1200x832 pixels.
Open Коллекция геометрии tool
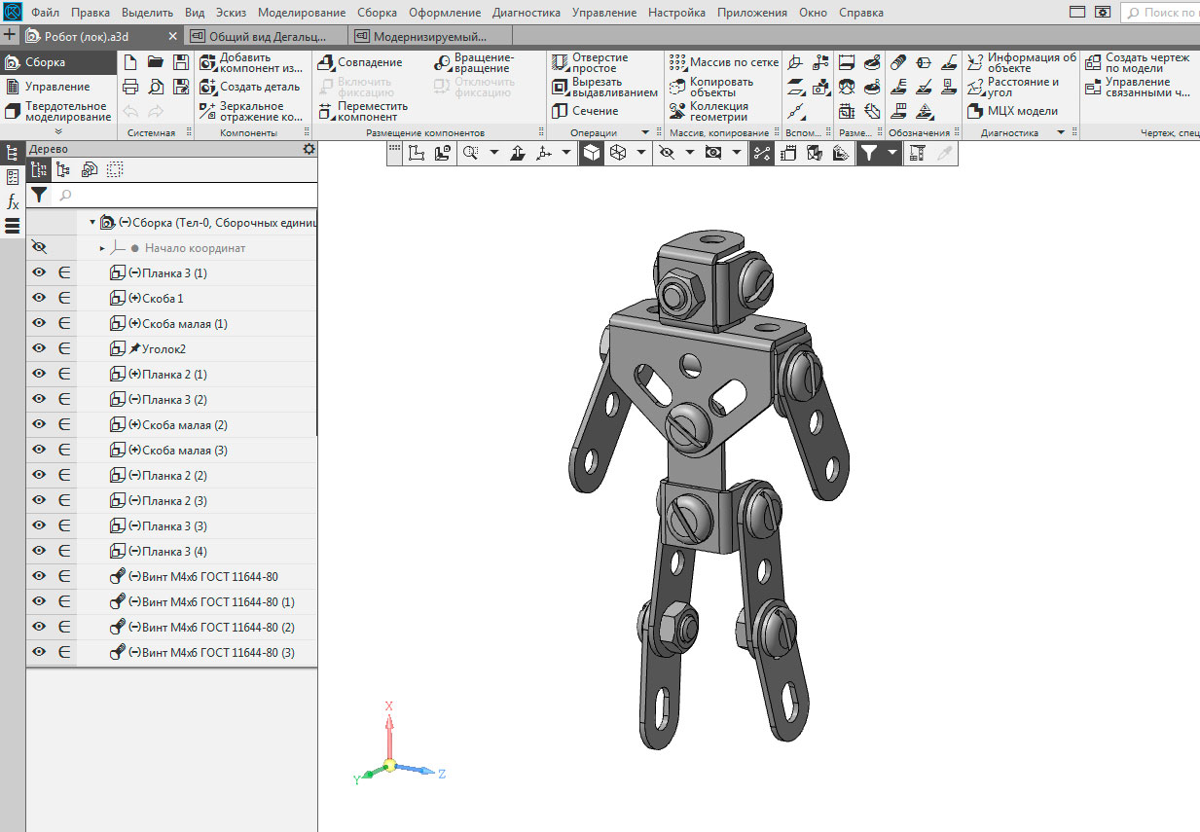(709, 111)
